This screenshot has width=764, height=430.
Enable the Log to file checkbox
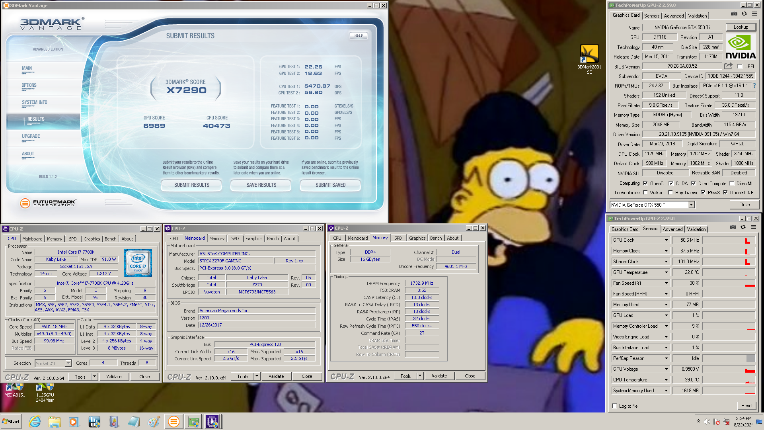[614, 406]
